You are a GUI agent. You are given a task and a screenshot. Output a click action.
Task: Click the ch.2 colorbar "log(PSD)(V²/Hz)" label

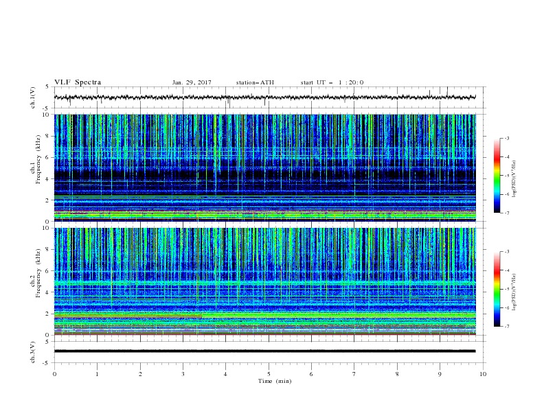tap(514, 292)
